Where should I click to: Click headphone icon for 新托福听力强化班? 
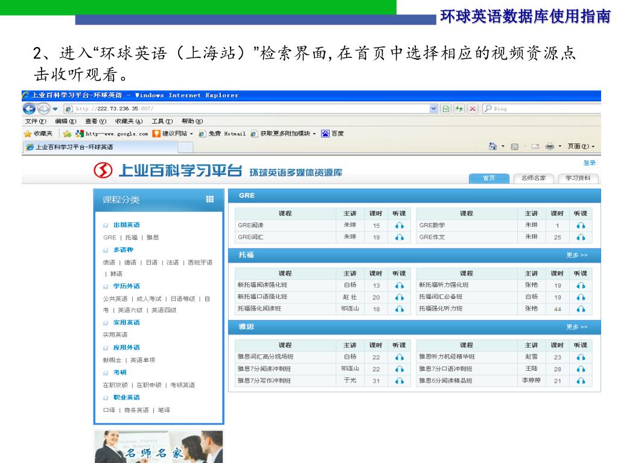coord(581,285)
